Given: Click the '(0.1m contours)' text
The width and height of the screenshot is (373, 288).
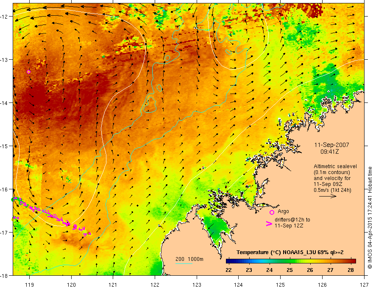Looking at the screenshot, I should [332, 172].
